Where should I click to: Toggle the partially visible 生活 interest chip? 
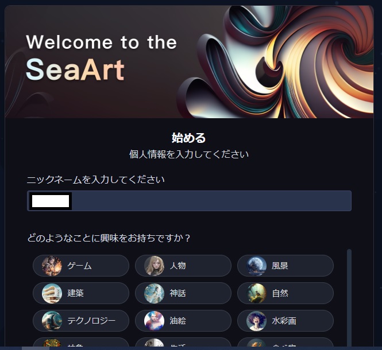[183, 342]
